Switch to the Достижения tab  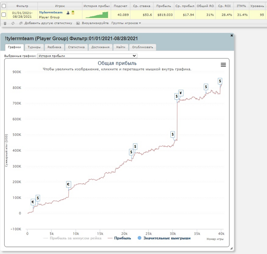[100, 47]
